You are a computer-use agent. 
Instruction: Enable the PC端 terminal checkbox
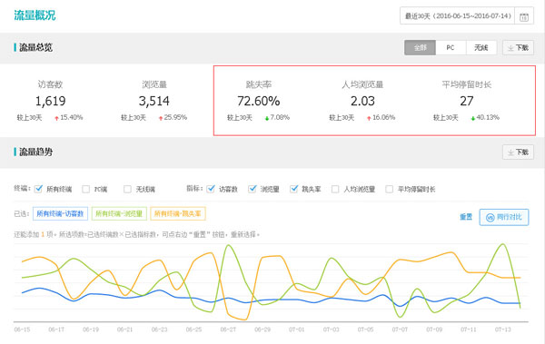tap(86, 189)
